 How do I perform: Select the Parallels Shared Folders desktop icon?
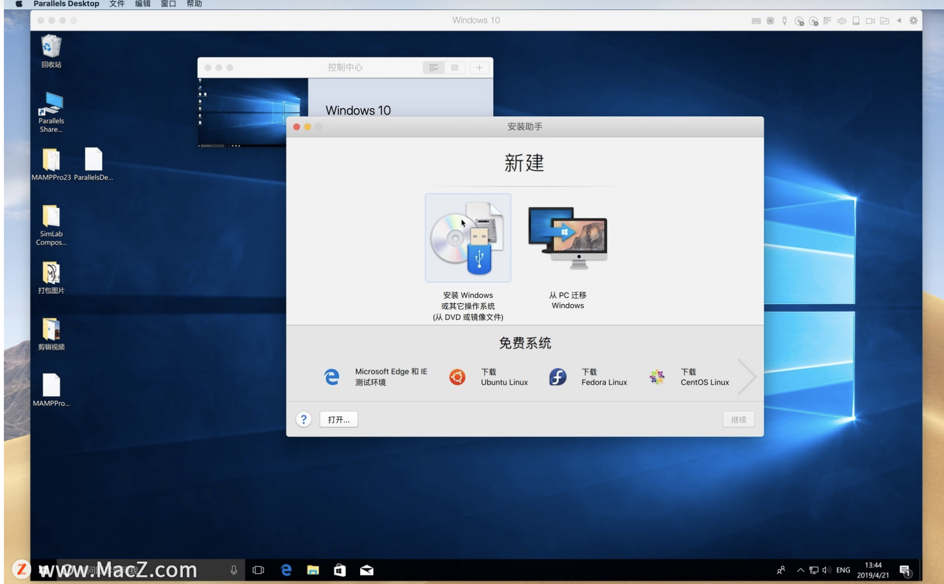pos(51,112)
